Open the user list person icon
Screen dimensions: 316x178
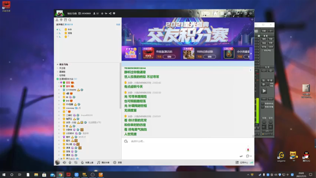pyautogui.click(x=57, y=20)
